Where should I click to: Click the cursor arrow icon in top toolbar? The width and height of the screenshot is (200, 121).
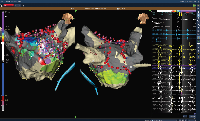coord(23,6)
